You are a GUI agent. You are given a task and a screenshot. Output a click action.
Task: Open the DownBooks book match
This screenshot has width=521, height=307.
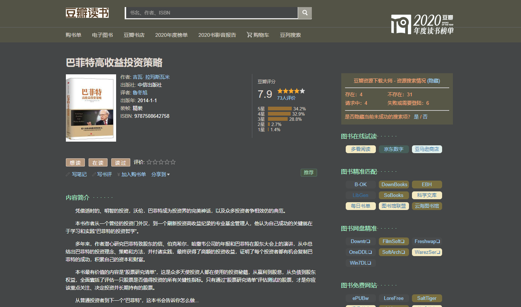tap(394, 184)
